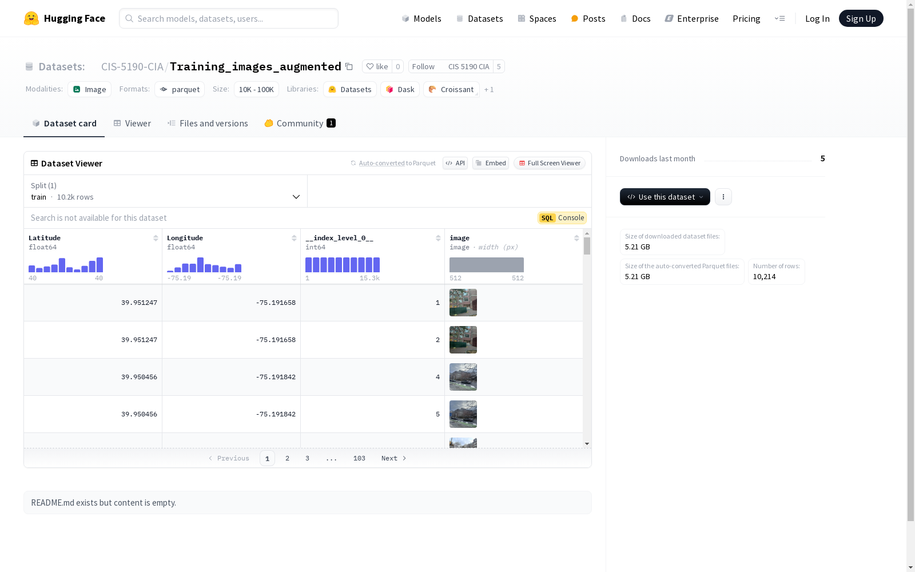Click Next page in pagination

pyautogui.click(x=394, y=458)
